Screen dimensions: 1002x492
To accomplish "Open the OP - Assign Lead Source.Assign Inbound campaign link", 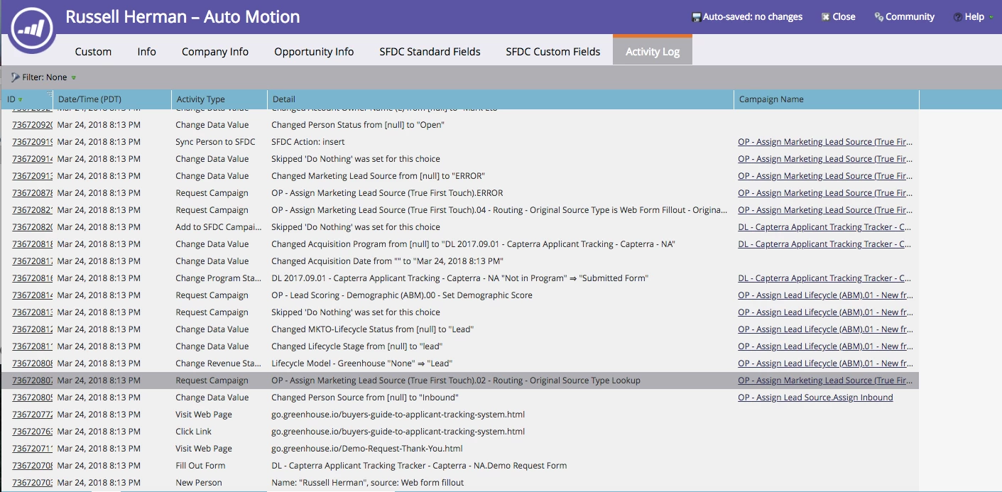I will (815, 398).
